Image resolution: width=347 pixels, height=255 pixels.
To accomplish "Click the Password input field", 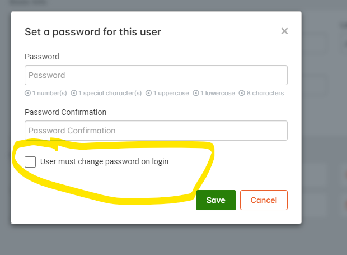I will pyautogui.click(x=156, y=75).
